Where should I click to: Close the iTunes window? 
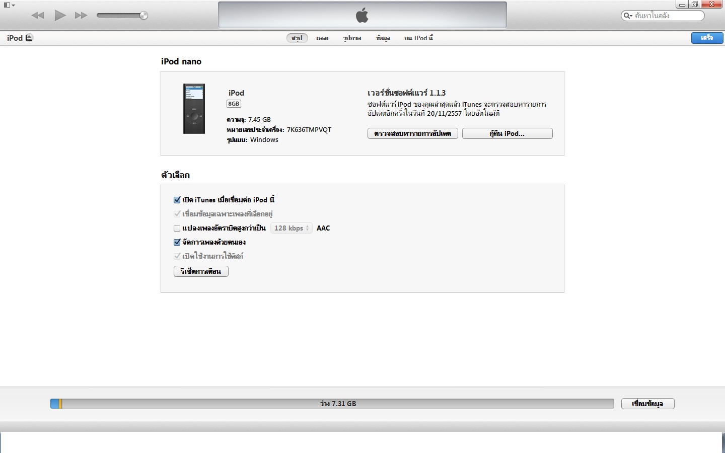coord(712,5)
